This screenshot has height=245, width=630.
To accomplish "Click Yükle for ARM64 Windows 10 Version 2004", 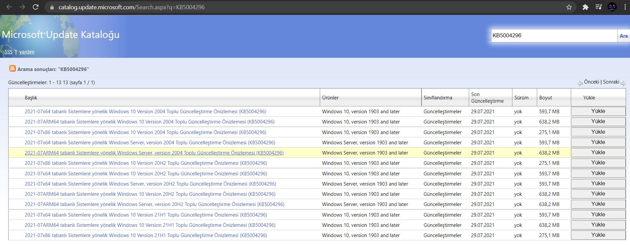I will 598,122.
